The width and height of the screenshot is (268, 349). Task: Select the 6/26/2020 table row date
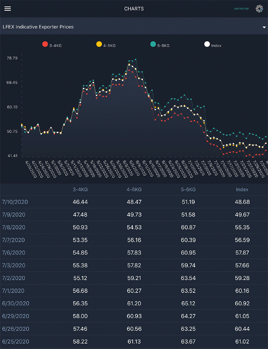pos(16,329)
